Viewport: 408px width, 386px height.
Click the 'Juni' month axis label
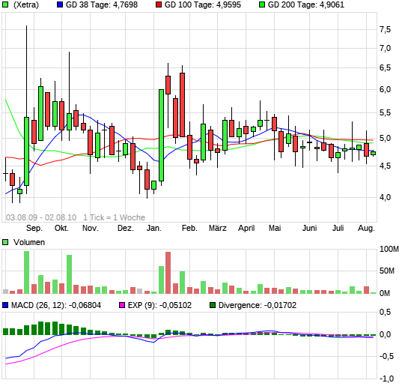[x=310, y=229]
